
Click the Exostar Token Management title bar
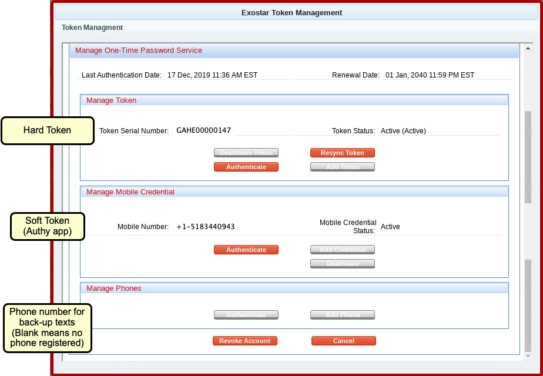[x=296, y=13]
